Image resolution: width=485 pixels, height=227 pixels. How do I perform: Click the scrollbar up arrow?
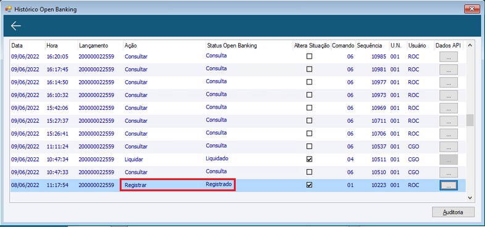click(470, 46)
